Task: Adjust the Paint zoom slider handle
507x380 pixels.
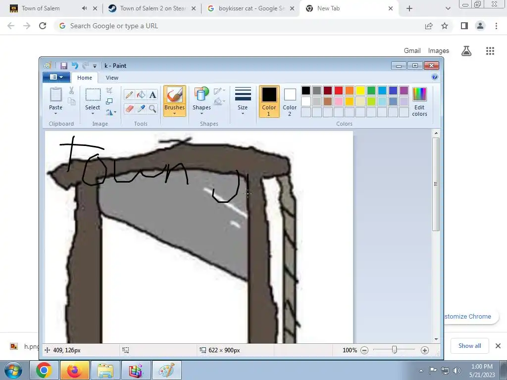Action: click(395, 350)
